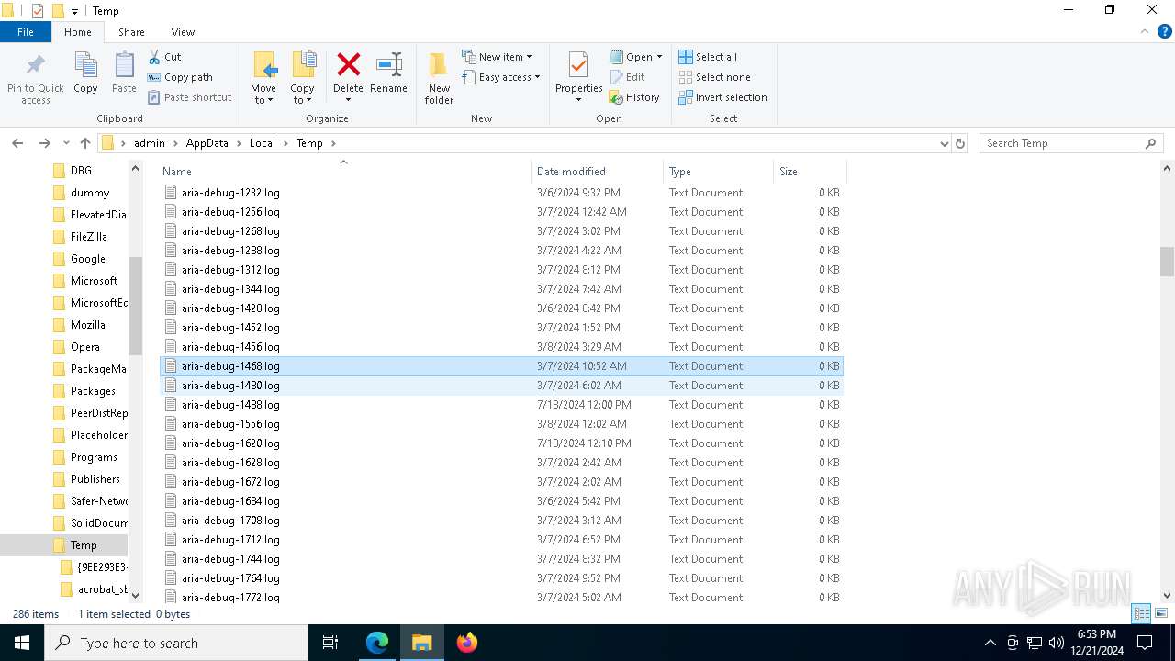Open the Copy to folder menu
The image size is (1175, 661).
303,78
